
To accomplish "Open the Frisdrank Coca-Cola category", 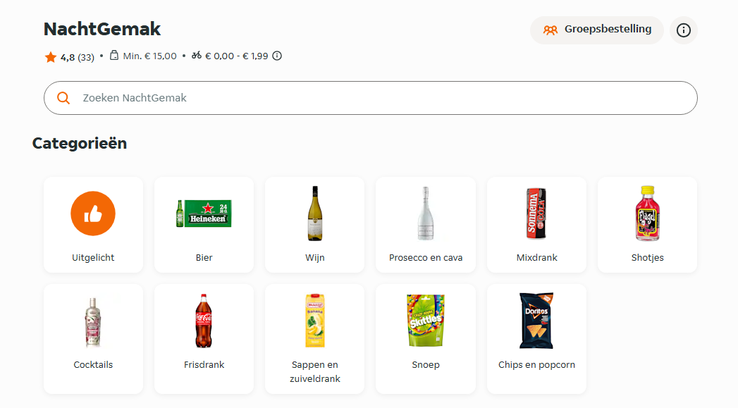I will (x=204, y=339).
